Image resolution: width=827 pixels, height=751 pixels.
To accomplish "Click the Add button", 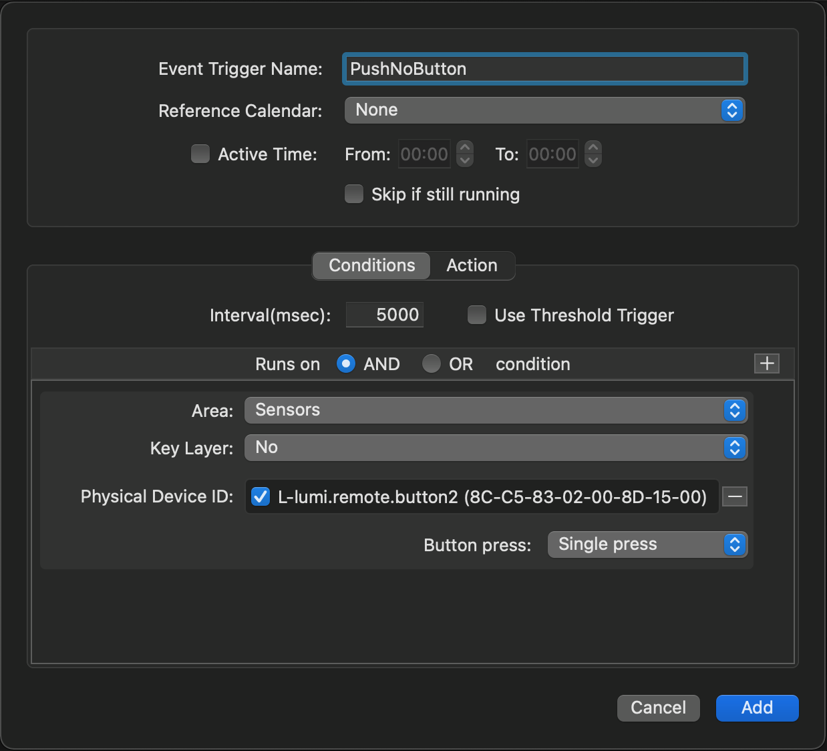I will pos(756,708).
